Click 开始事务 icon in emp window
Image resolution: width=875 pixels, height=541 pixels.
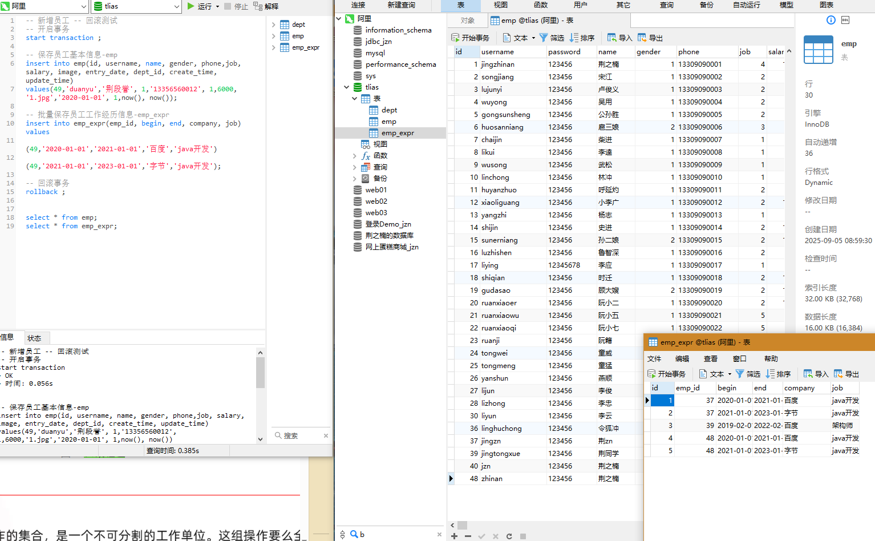pyautogui.click(x=455, y=38)
